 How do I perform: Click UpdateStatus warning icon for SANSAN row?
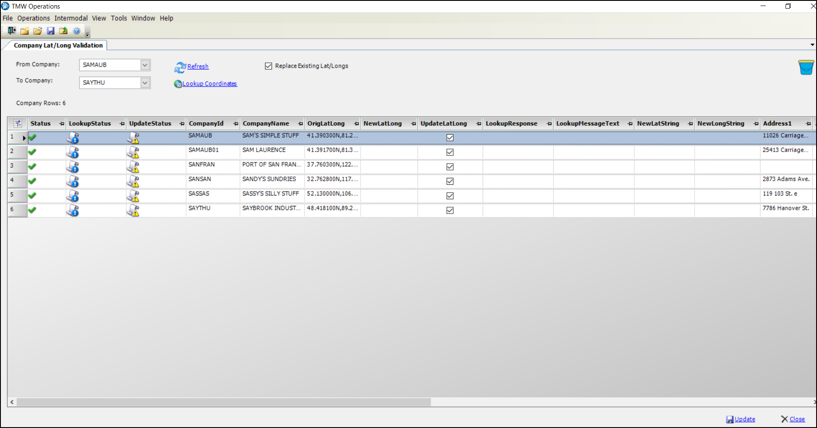point(133,181)
